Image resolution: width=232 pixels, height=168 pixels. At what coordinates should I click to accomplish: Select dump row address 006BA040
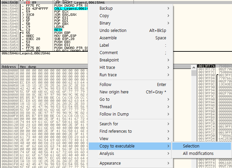point(10,83)
